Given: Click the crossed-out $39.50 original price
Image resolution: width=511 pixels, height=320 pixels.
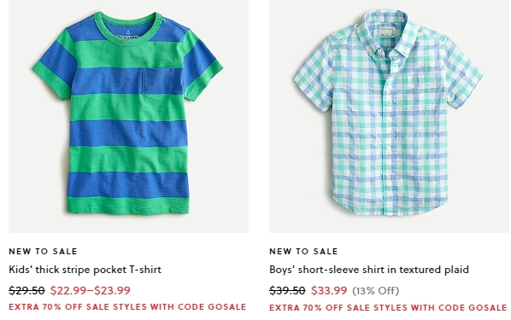Looking at the screenshot, I should point(287,290).
